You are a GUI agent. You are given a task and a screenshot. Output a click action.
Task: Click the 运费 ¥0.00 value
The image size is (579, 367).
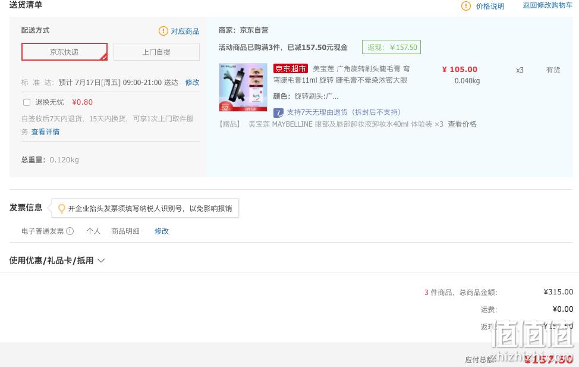coord(563,309)
